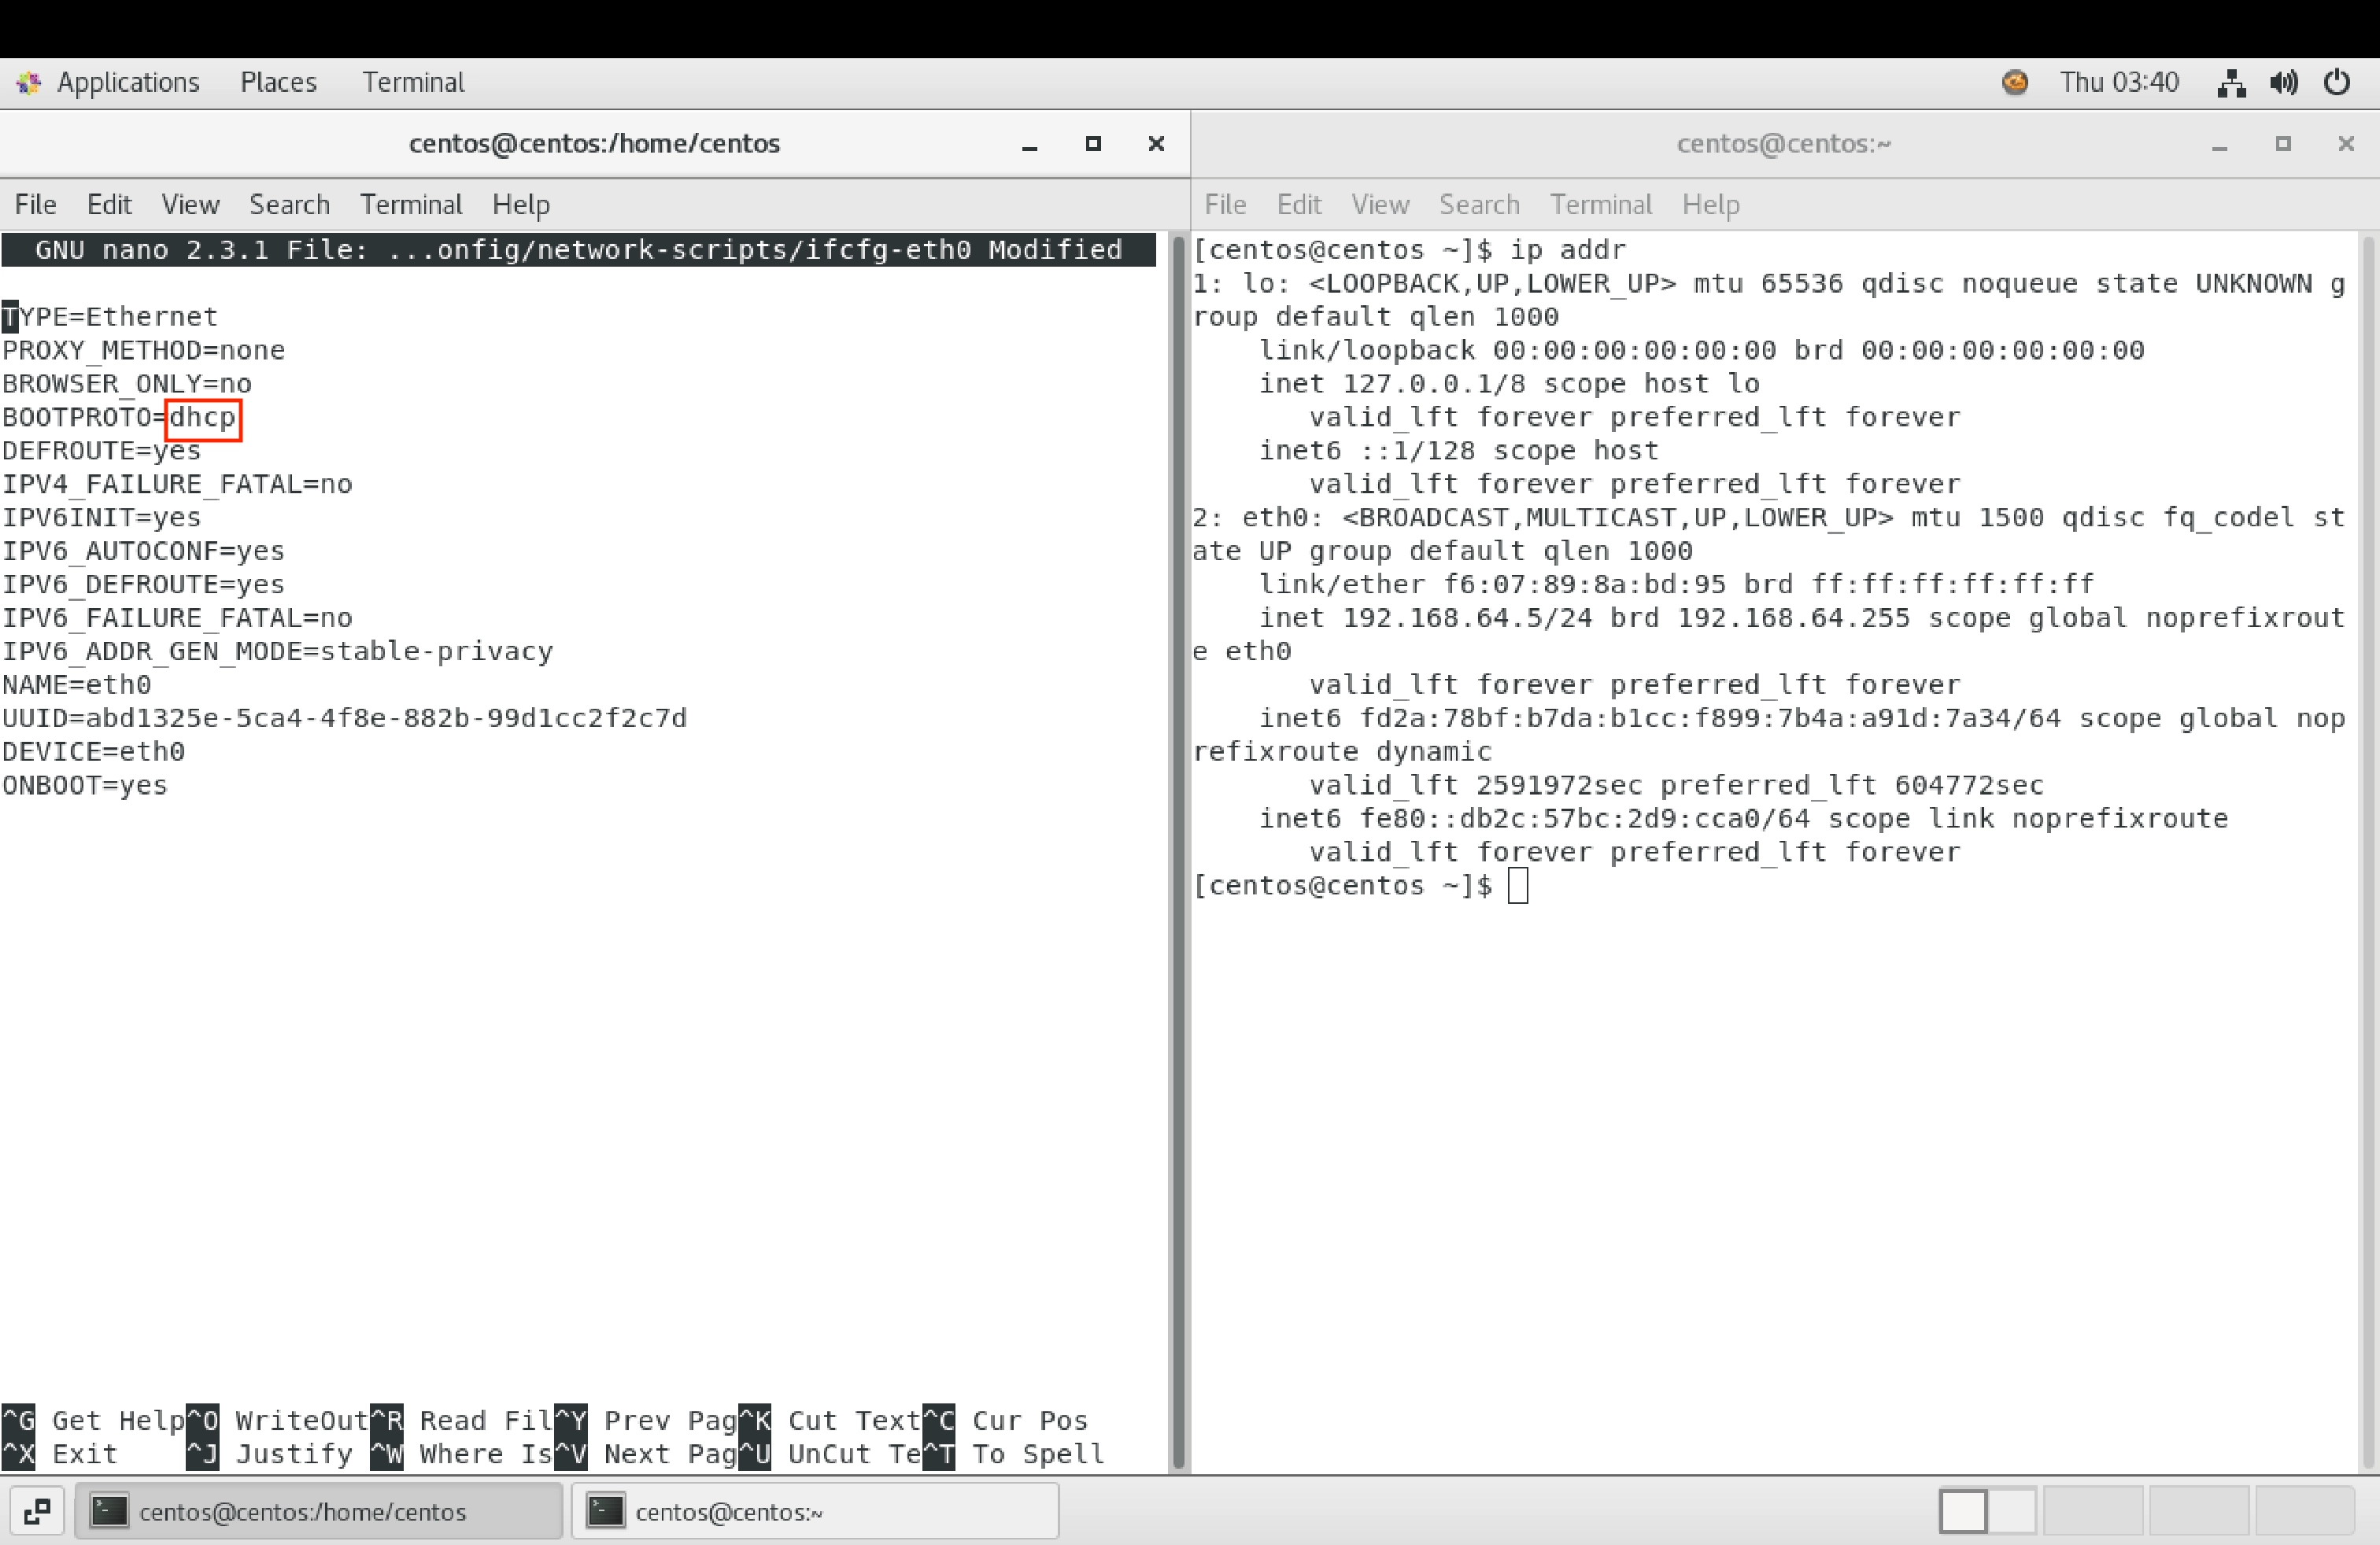Open the Places menu
Viewport: 2380px width, 1545px height.
tap(278, 83)
